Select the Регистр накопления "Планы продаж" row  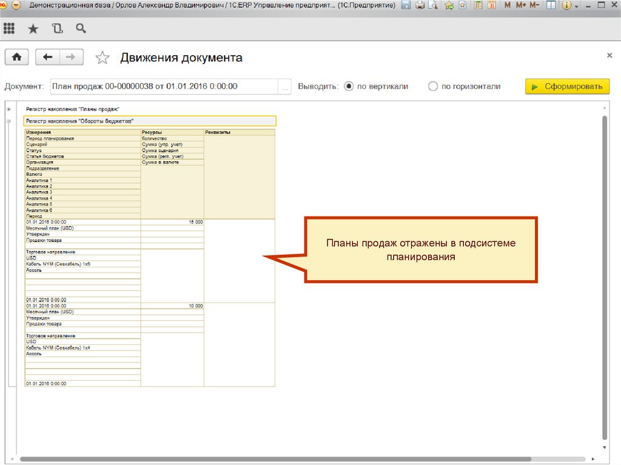coord(73,109)
